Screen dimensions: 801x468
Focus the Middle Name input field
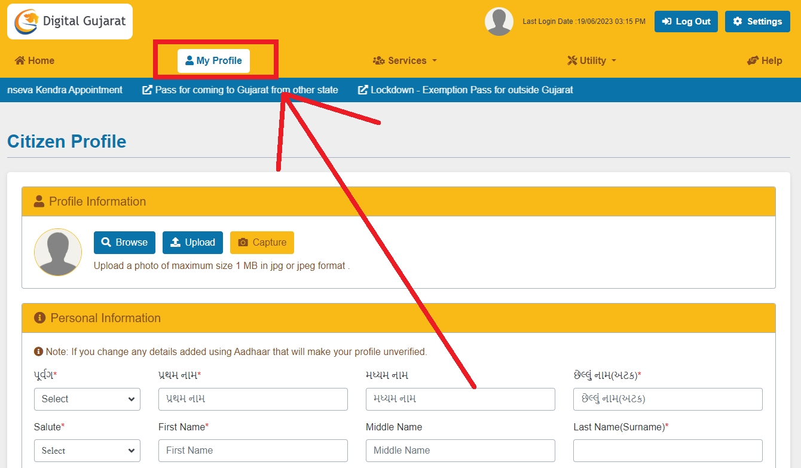click(460, 451)
